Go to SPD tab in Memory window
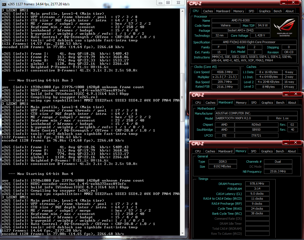This screenshot has height=240, width=304. point(254,151)
